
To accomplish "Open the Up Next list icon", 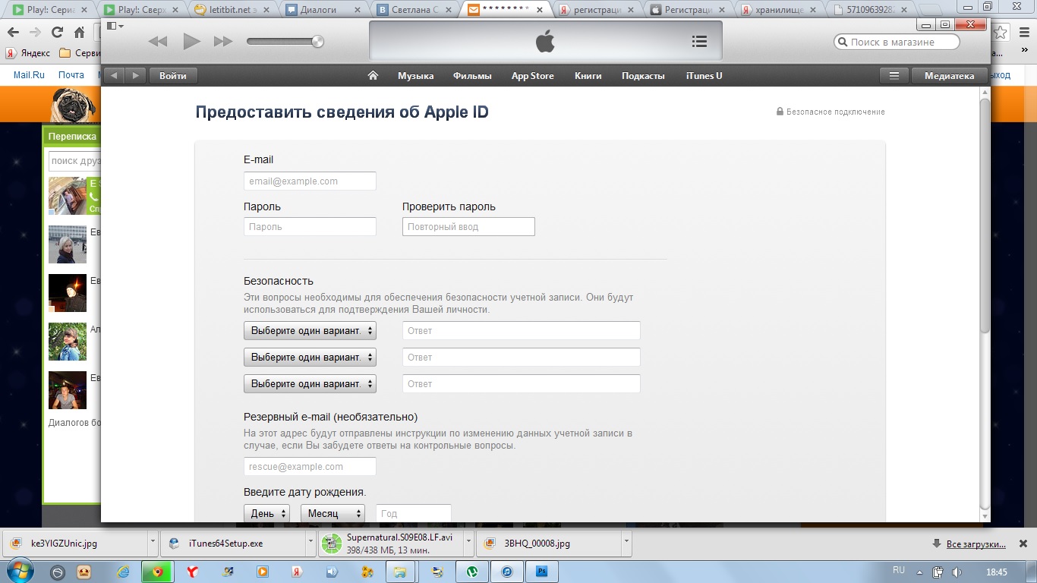I will click(700, 42).
